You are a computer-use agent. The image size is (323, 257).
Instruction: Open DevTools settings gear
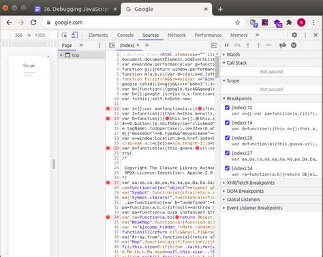[294, 35]
